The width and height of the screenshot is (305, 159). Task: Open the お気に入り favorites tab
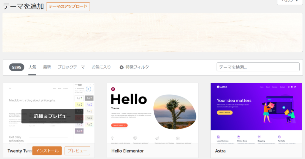(101, 67)
